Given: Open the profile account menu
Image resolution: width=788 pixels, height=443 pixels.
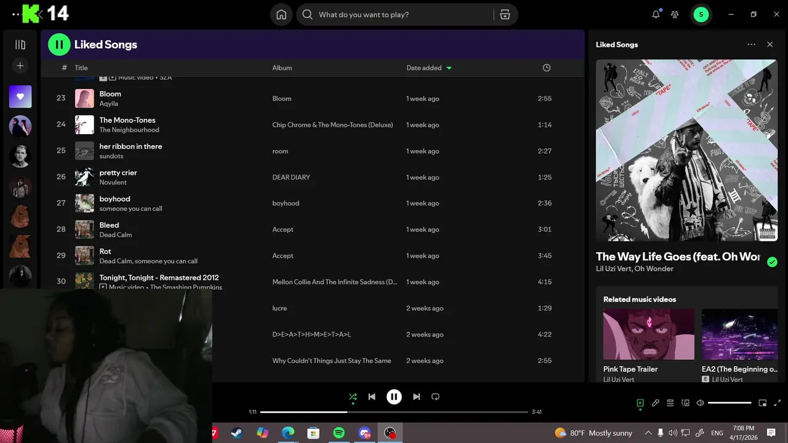Looking at the screenshot, I should click(701, 15).
